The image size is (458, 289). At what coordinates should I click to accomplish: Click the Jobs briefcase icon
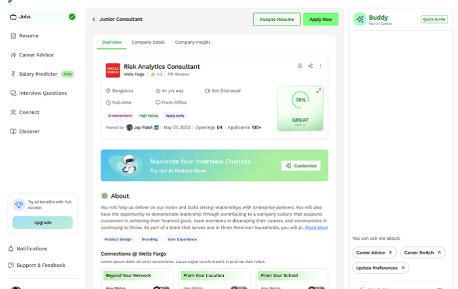tap(13, 16)
